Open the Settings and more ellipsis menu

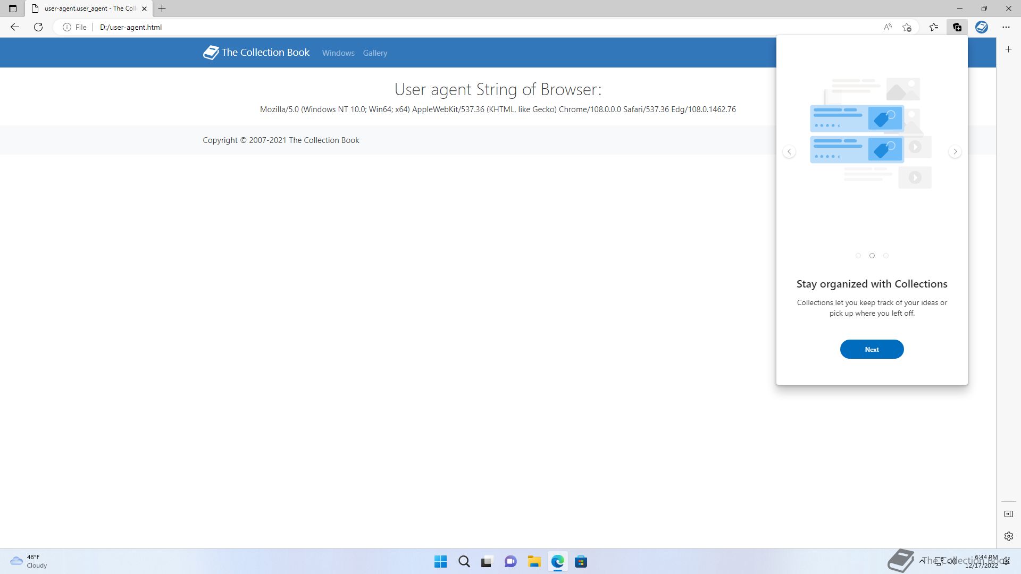[x=1006, y=27]
